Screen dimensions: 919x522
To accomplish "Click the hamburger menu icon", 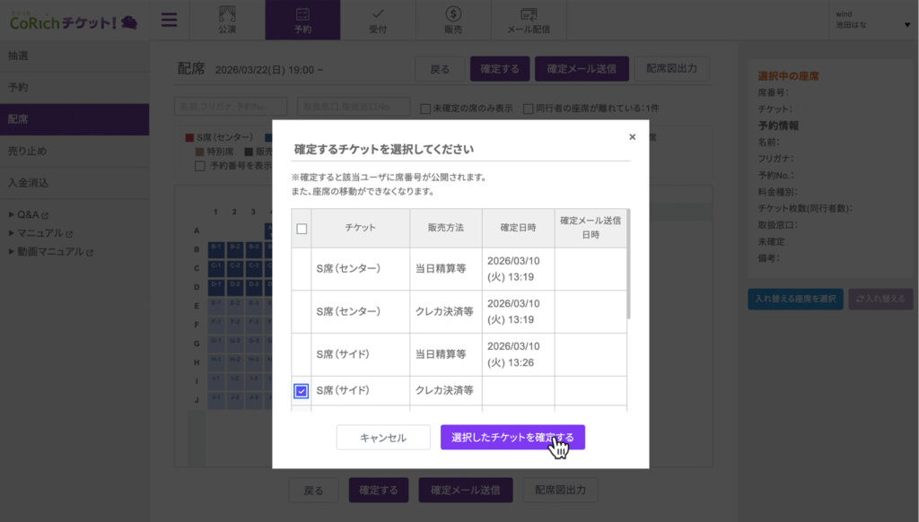I will click(x=169, y=20).
